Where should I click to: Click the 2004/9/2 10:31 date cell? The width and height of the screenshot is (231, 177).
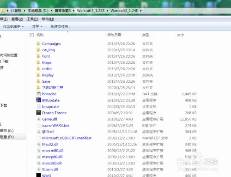pyautogui.click(x=120, y=113)
